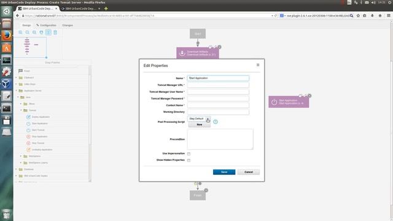This screenshot has height=221, width=393.
Task: Click the bookmark star in Firefox toolbar
Action: [x=358, y=15]
